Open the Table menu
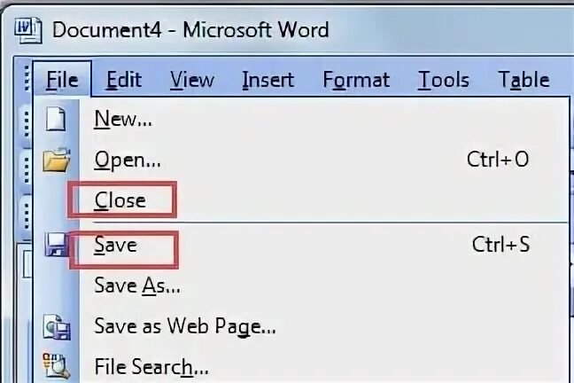Viewport: 574px width, 383px height. point(524,80)
